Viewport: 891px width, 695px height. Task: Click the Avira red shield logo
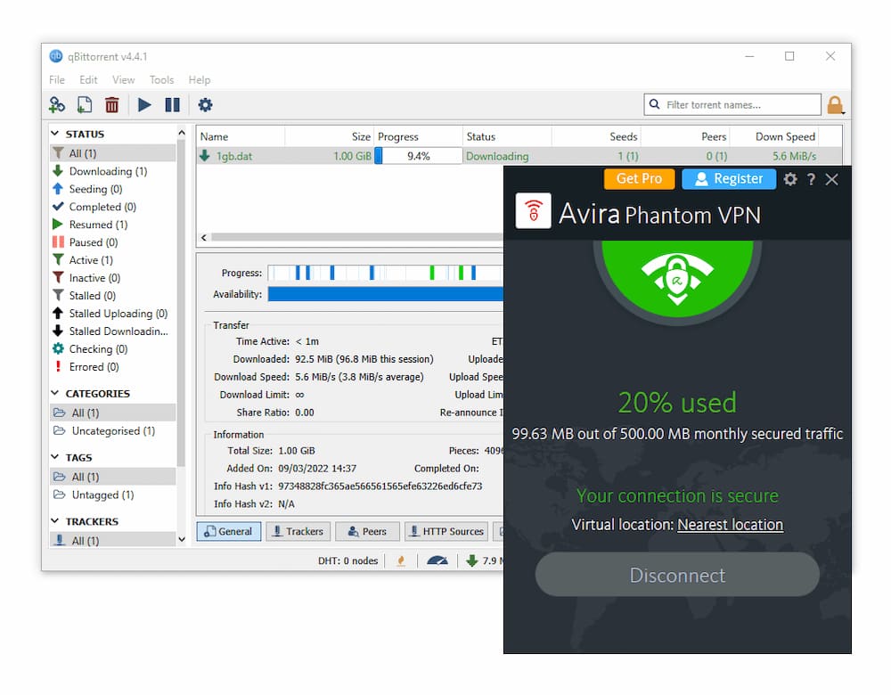pyautogui.click(x=533, y=213)
